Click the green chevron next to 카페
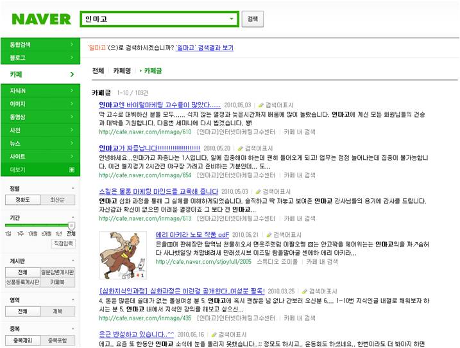This screenshot has height=348, width=460. tap(72, 74)
